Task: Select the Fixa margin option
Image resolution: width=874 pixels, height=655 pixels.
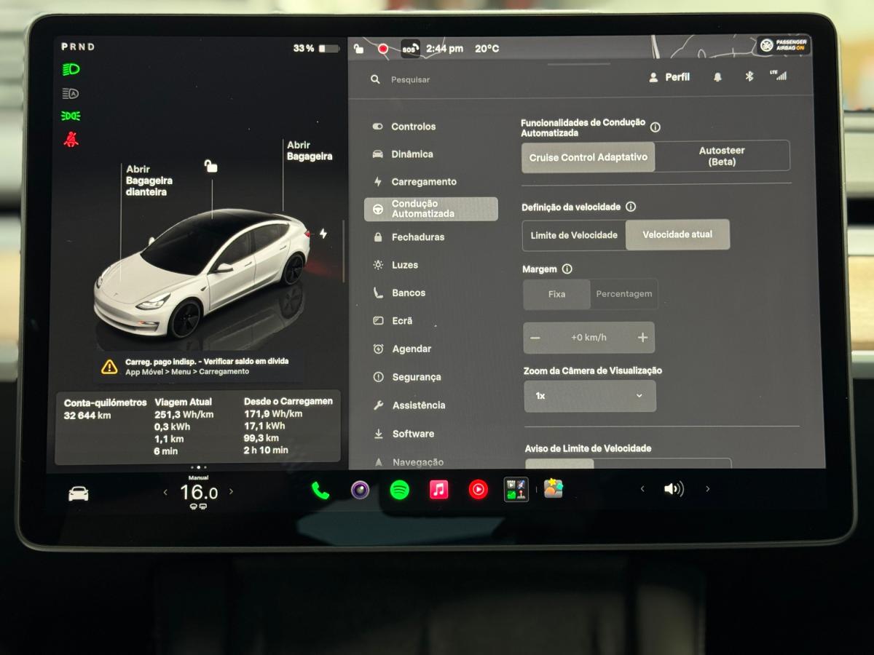Action: coord(557,294)
